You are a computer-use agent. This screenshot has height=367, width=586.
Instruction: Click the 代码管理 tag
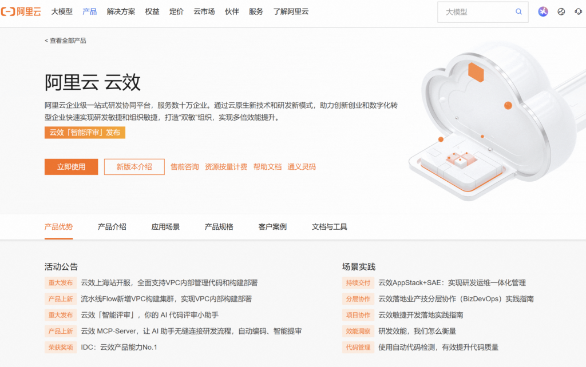[x=358, y=347]
